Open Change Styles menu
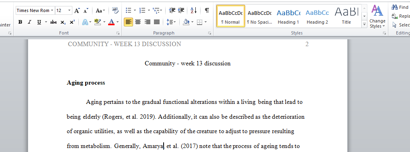The width and height of the screenshot is (410, 152). tap(377, 16)
